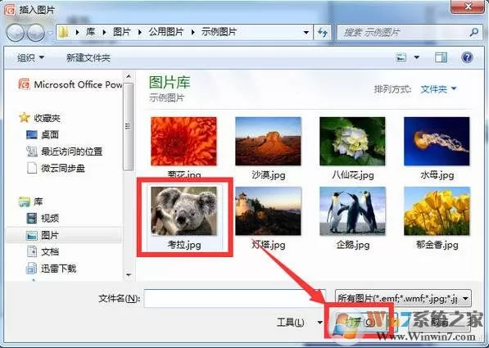Toggle the preview pane icon
The width and height of the screenshot is (489, 348).
pos(441,57)
